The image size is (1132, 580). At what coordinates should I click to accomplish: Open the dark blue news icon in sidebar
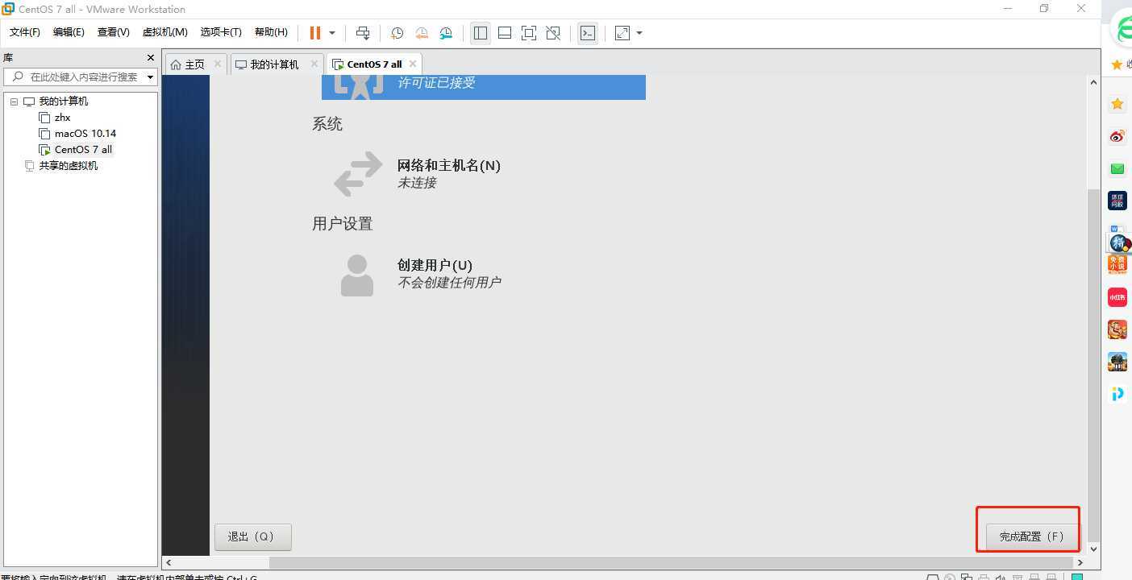(1117, 201)
